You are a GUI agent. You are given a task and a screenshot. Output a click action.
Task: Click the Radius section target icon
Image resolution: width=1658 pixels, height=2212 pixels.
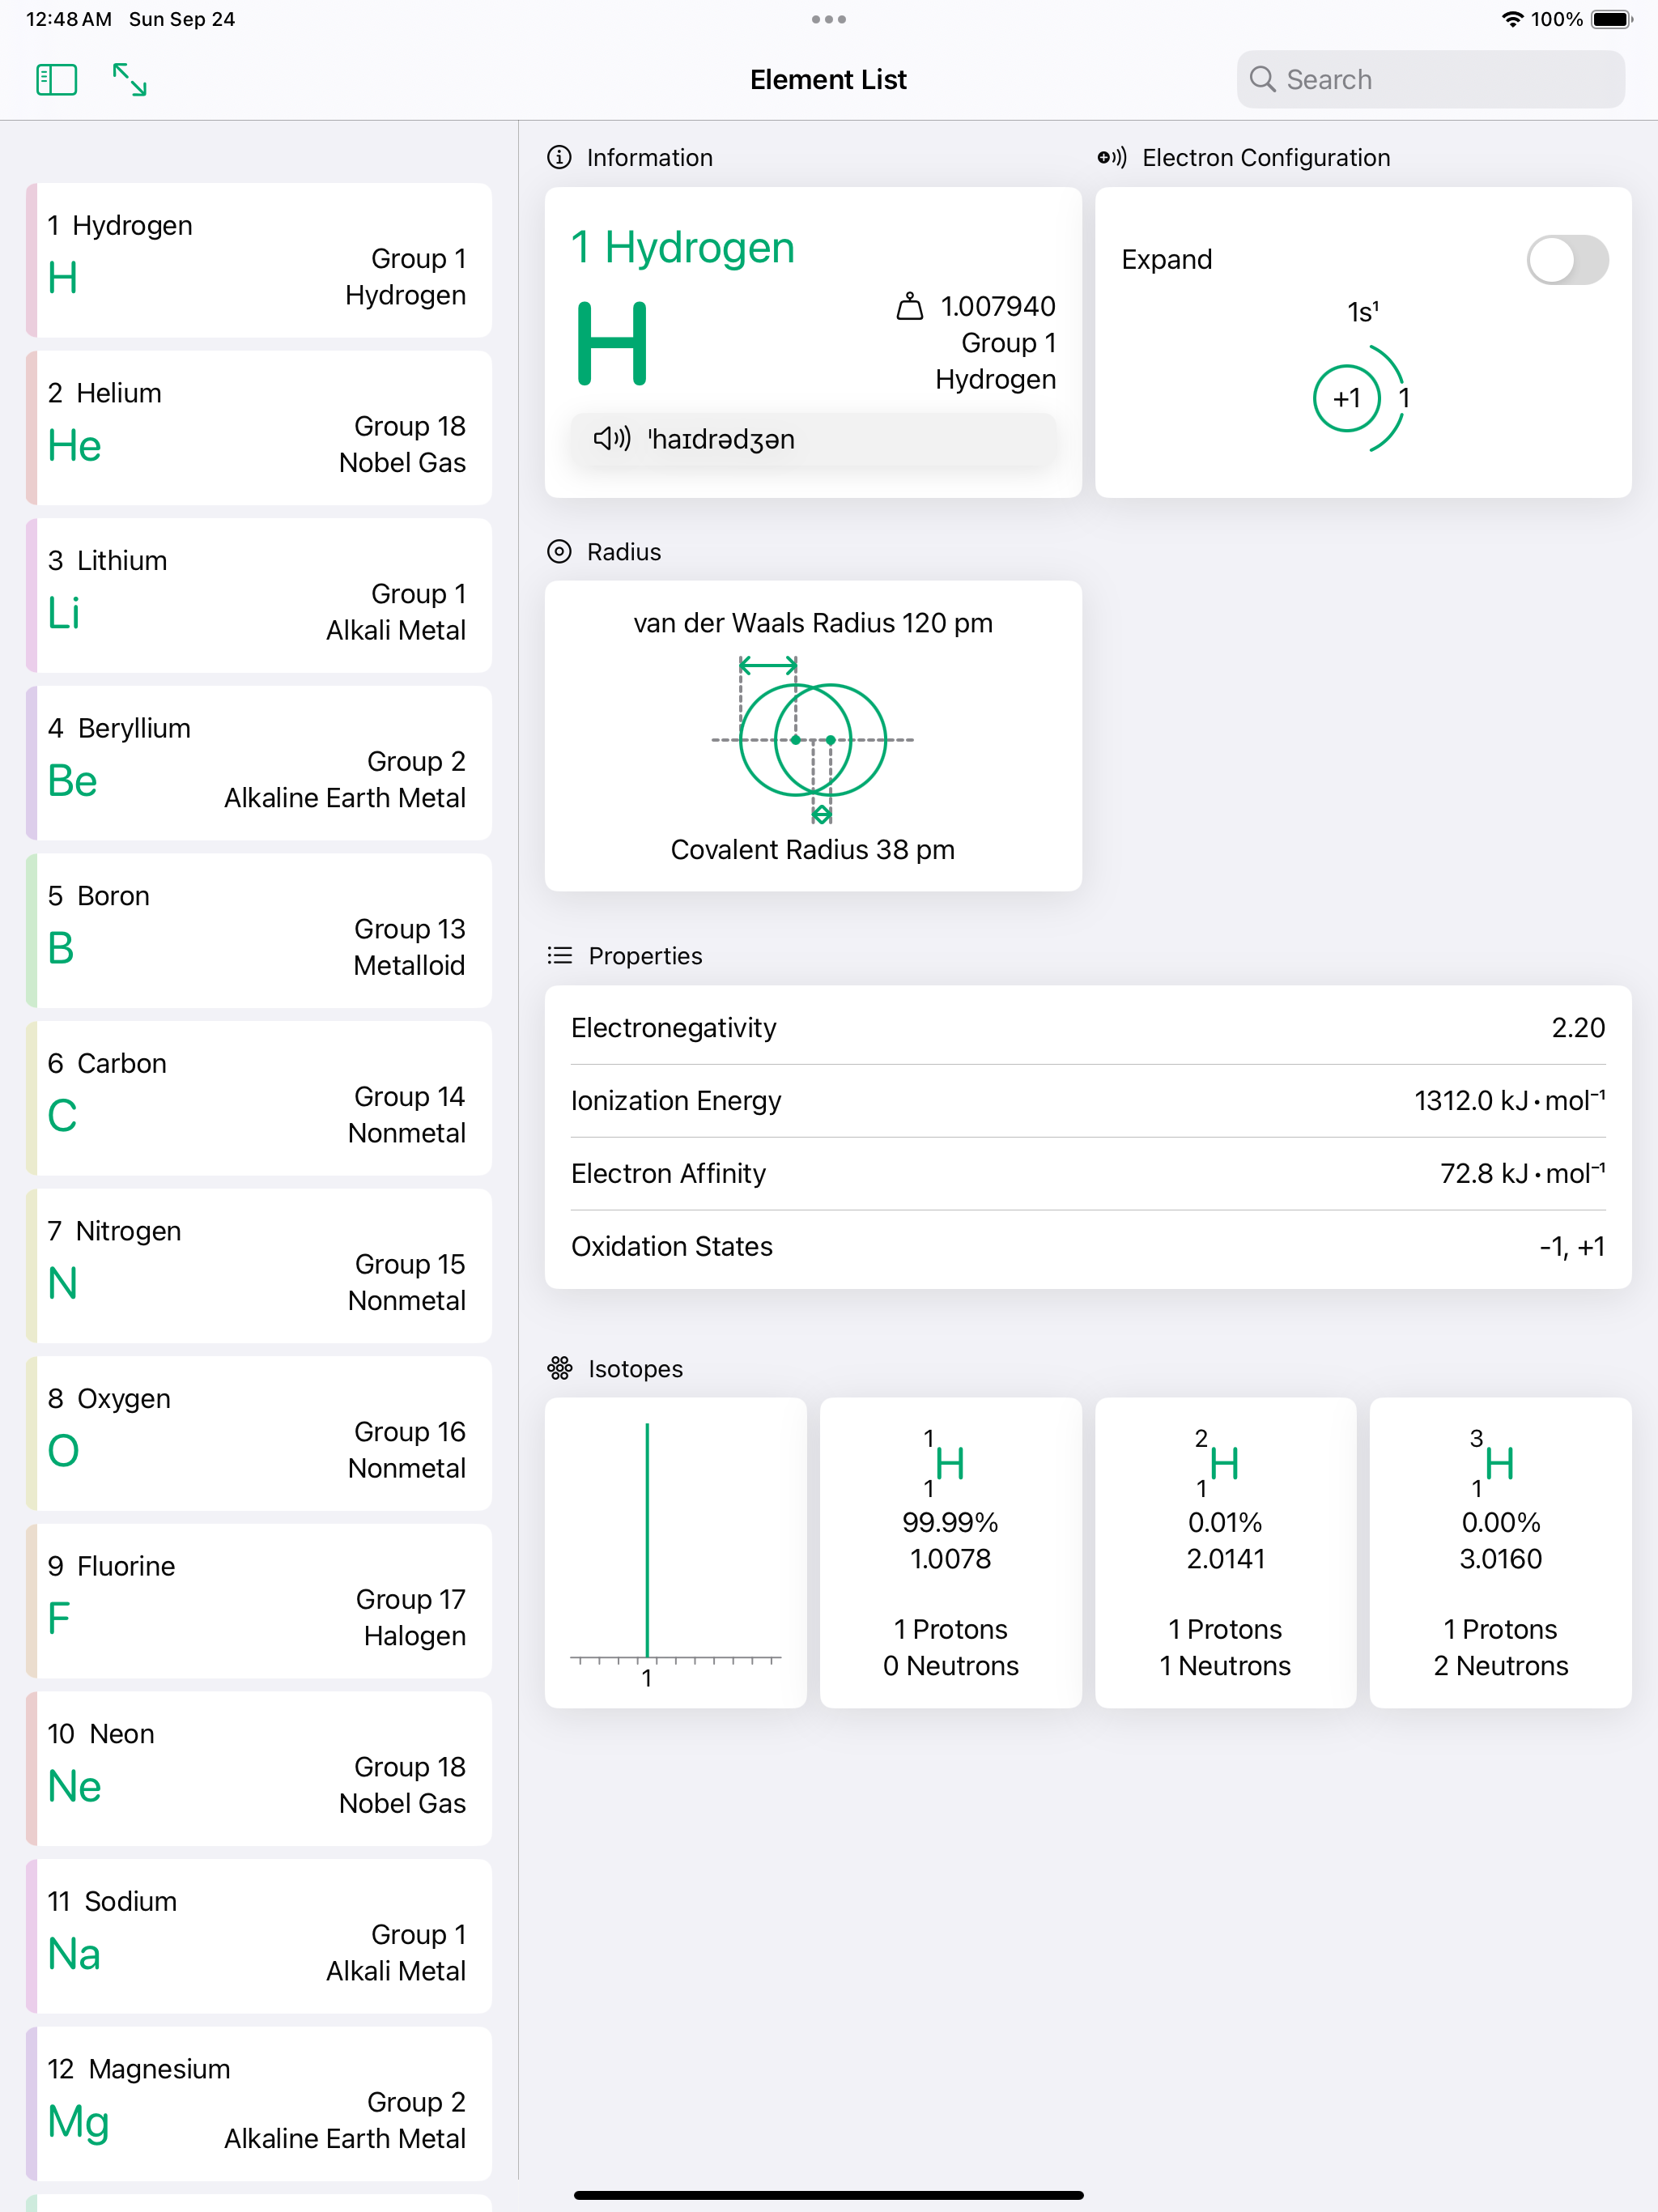click(x=559, y=552)
